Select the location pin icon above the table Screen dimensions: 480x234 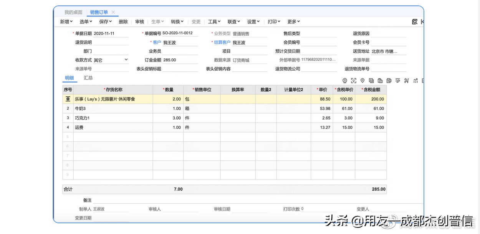tap(362, 81)
